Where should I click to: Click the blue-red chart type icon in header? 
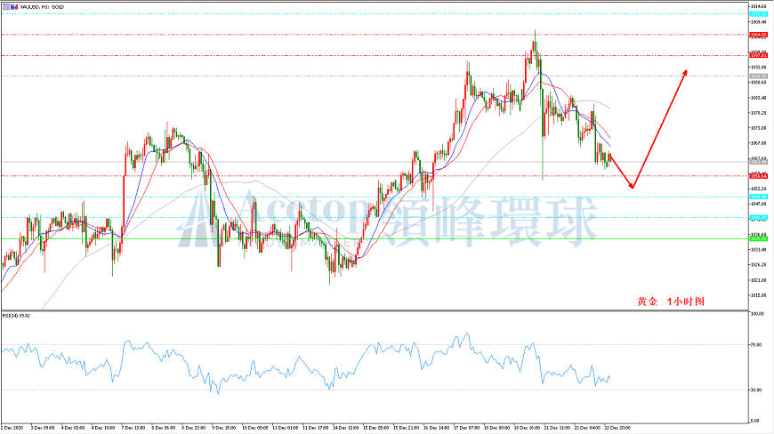(x=12, y=7)
